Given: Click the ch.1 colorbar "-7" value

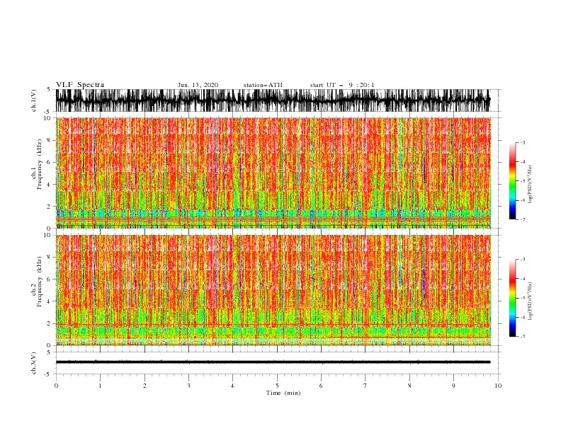Looking at the screenshot, I should (x=522, y=219).
